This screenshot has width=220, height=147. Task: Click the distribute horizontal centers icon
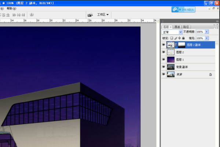click(19, 15)
